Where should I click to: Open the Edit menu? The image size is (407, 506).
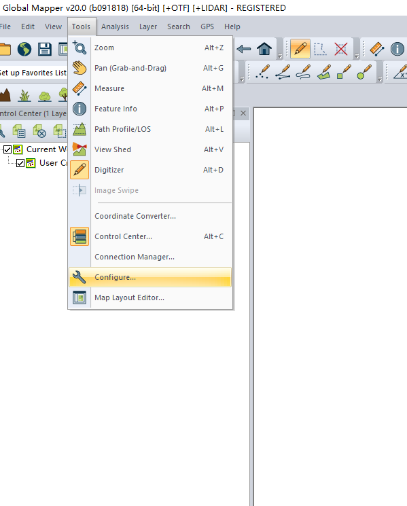28,26
